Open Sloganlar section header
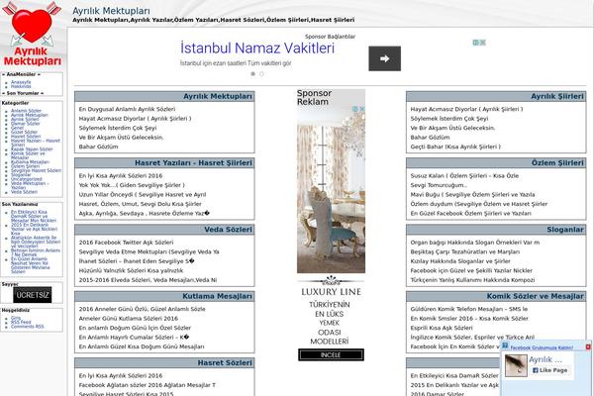594x396 pixels. [565, 230]
